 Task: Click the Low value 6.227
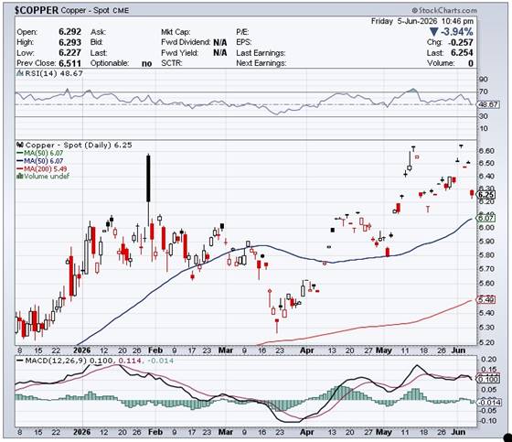pos(69,53)
